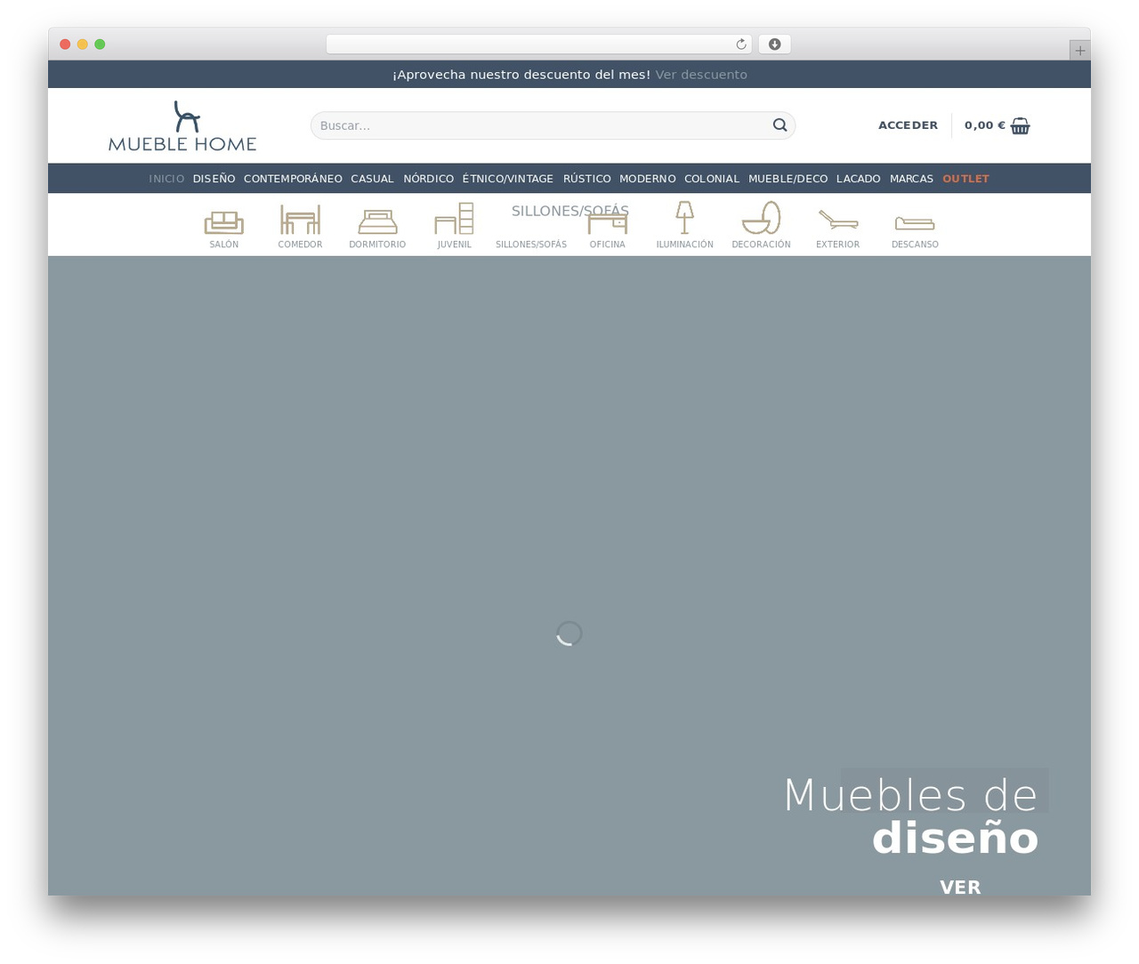Open a new browser tab with plus
The height and width of the screenshot is (964, 1139).
pyautogui.click(x=1079, y=51)
